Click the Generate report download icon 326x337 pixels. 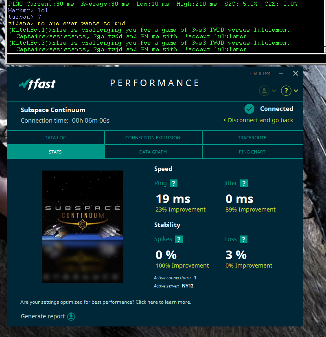[x=71, y=316]
